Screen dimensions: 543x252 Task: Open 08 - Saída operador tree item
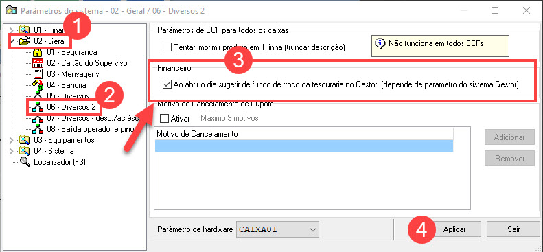click(x=86, y=129)
